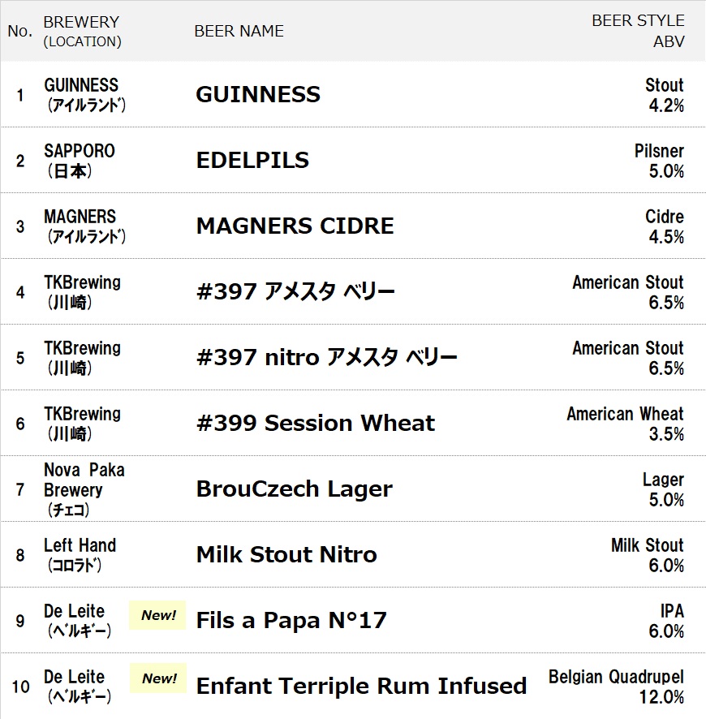
Task: Select the American Wheat 3.5% style
Action: click(626, 424)
